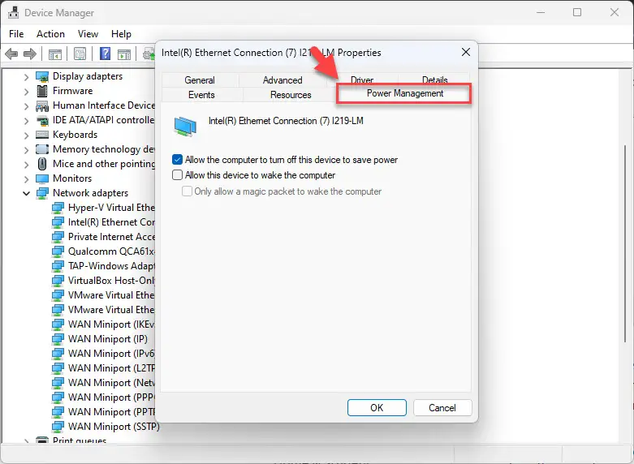The height and width of the screenshot is (464, 634).
Task: Select WAN Miniport (L2TP) row text
Action: tap(111, 368)
